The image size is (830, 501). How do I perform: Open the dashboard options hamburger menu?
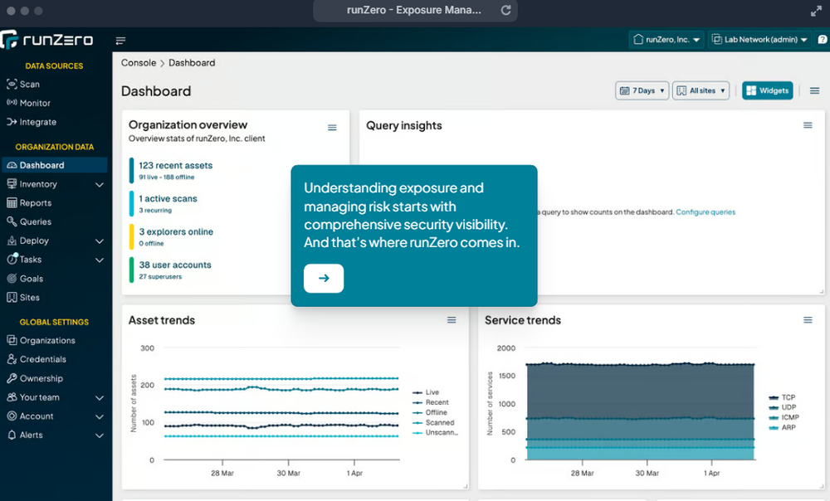(815, 91)
